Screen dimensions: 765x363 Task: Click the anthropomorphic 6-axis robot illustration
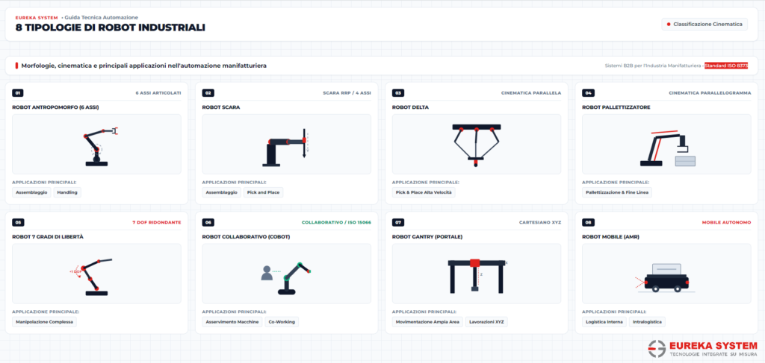(101, 146)
